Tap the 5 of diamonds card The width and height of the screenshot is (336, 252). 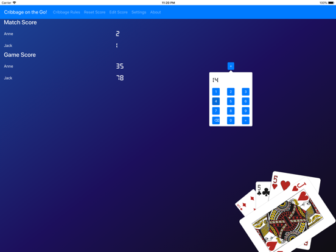tap(246, 203)
